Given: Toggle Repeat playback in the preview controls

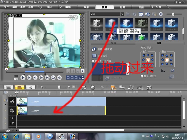Looking at the screenshot, I should point(53,78).
